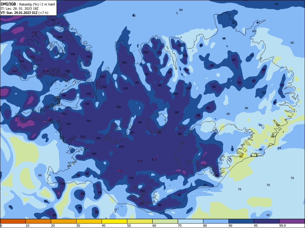Select the amber 30–40 legend swatch
Viewport: 305px width, 228px height.
pos(89,221)
